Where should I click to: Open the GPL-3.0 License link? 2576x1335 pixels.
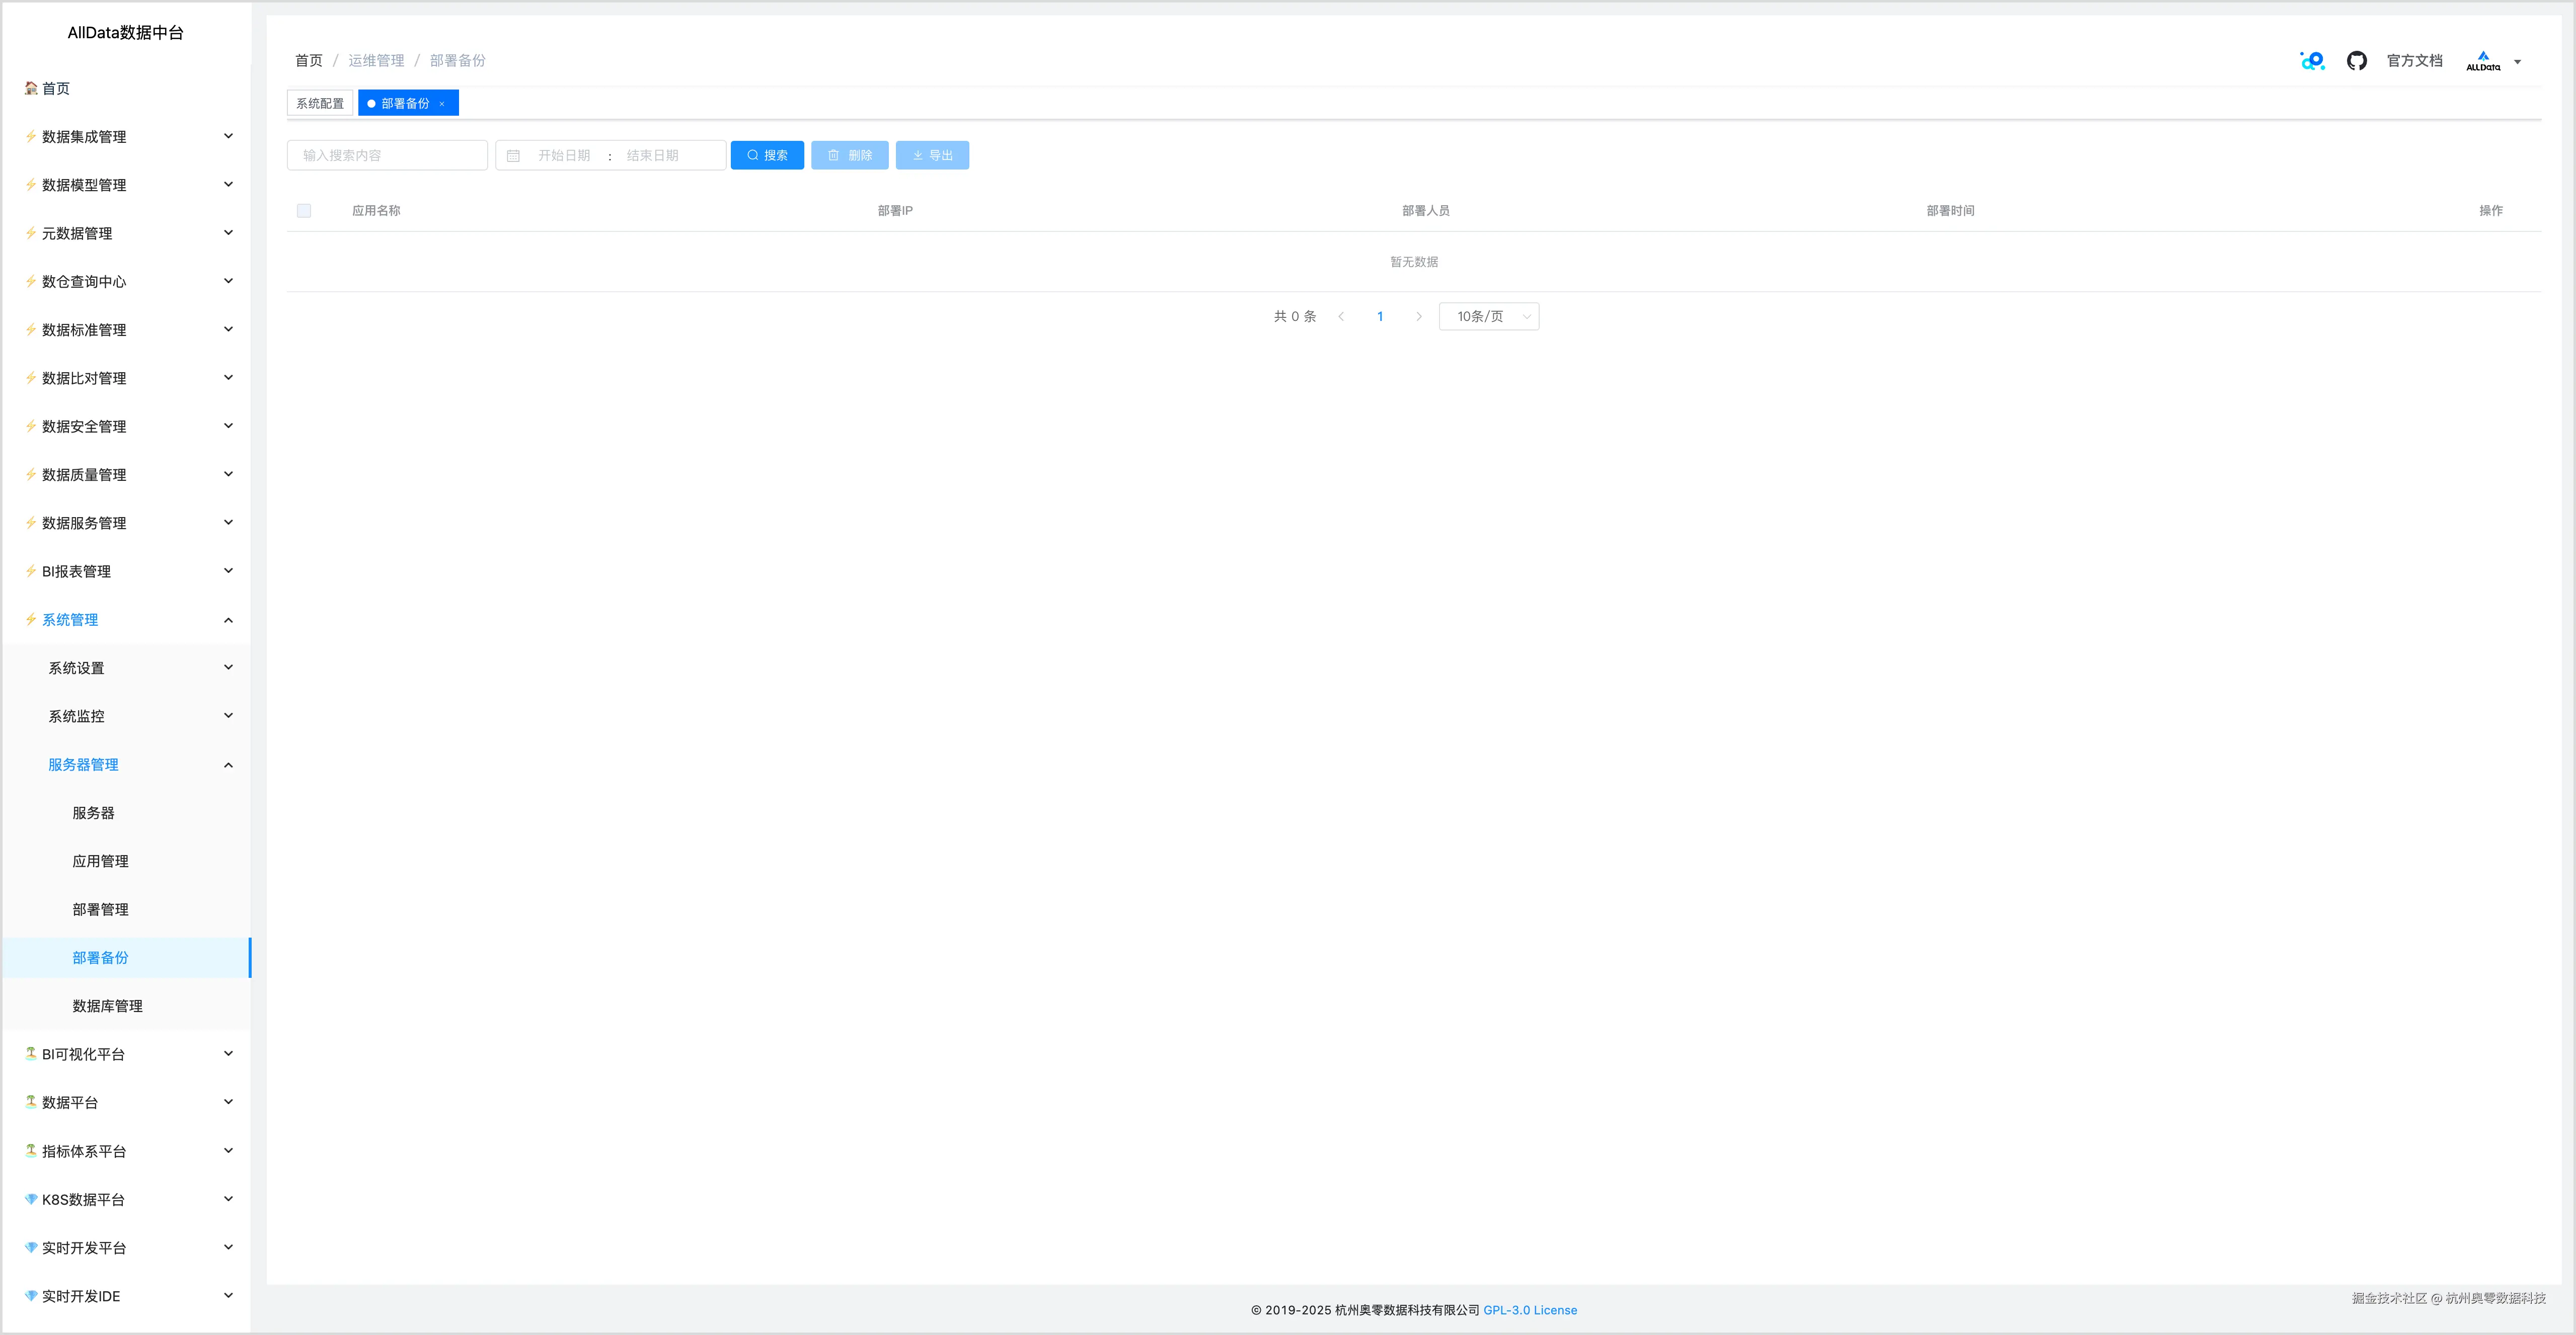(x=1529, y=1310)
